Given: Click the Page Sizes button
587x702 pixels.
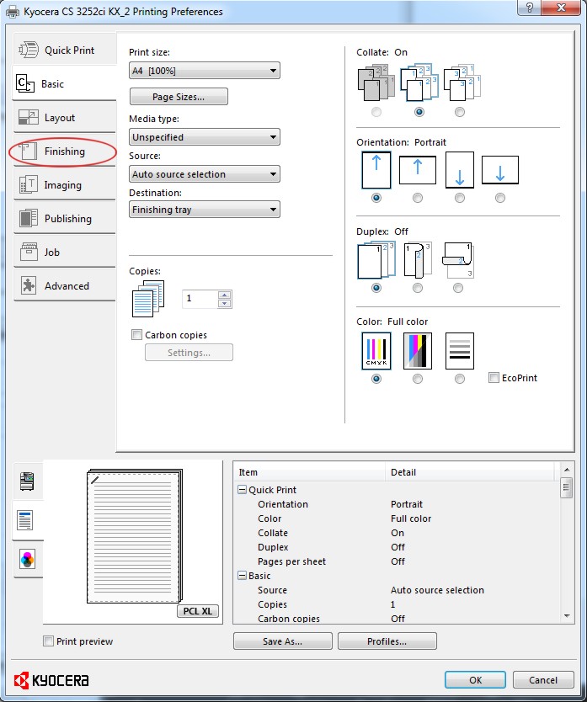Looking at the screenshot, I should point(179,97).
